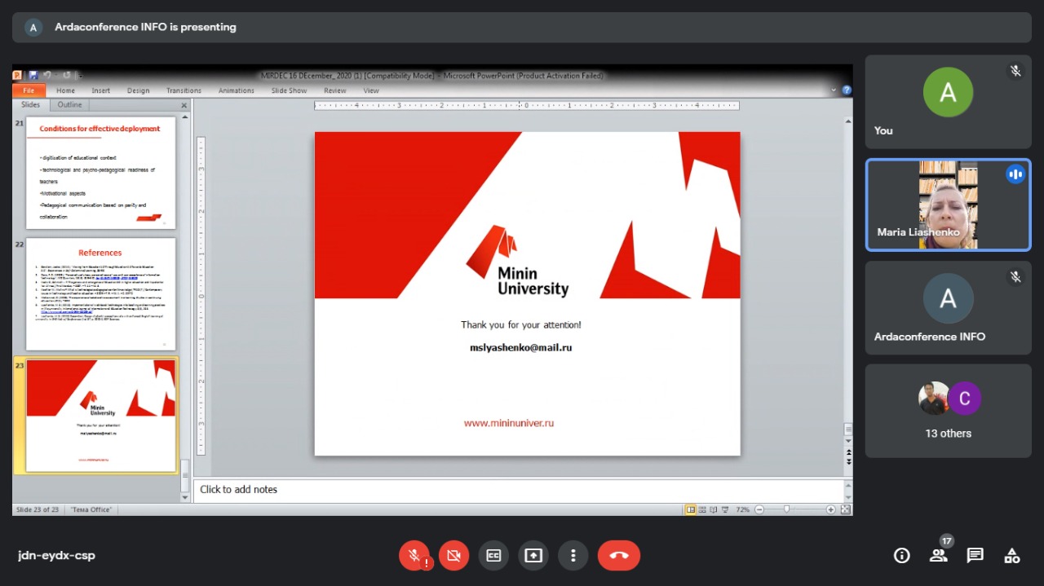Click the zoom slider handle

pyautogui.click(x=786, y=509)
